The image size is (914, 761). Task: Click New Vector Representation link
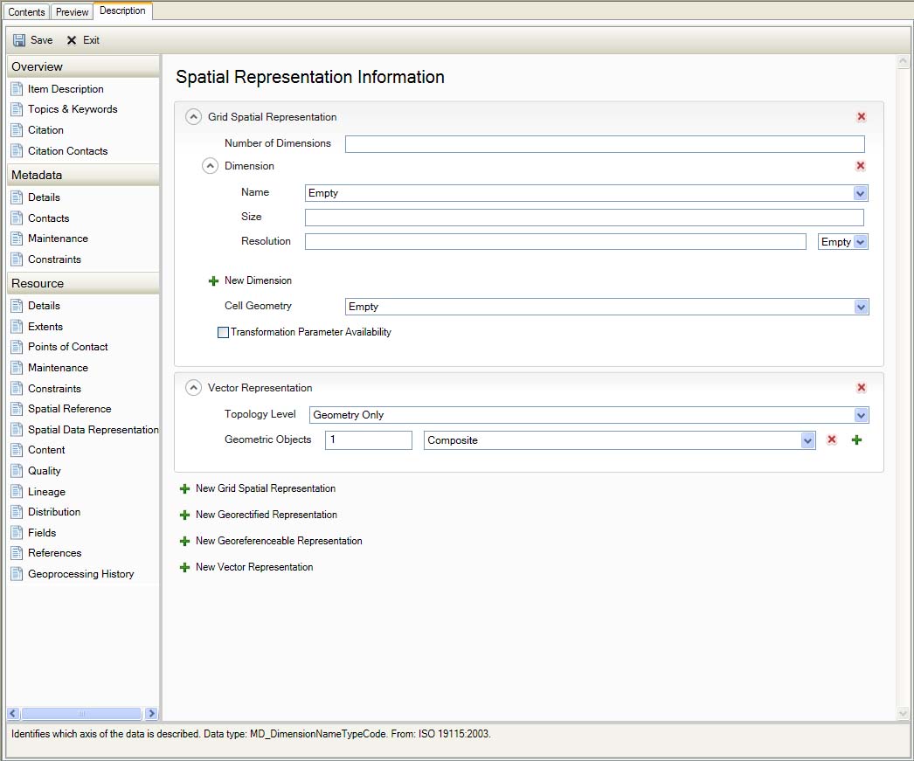click(x=254, y=566)
